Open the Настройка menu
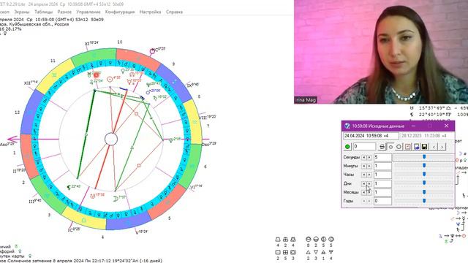This screenshot has width=468, height=263. [x=150, y=12]
